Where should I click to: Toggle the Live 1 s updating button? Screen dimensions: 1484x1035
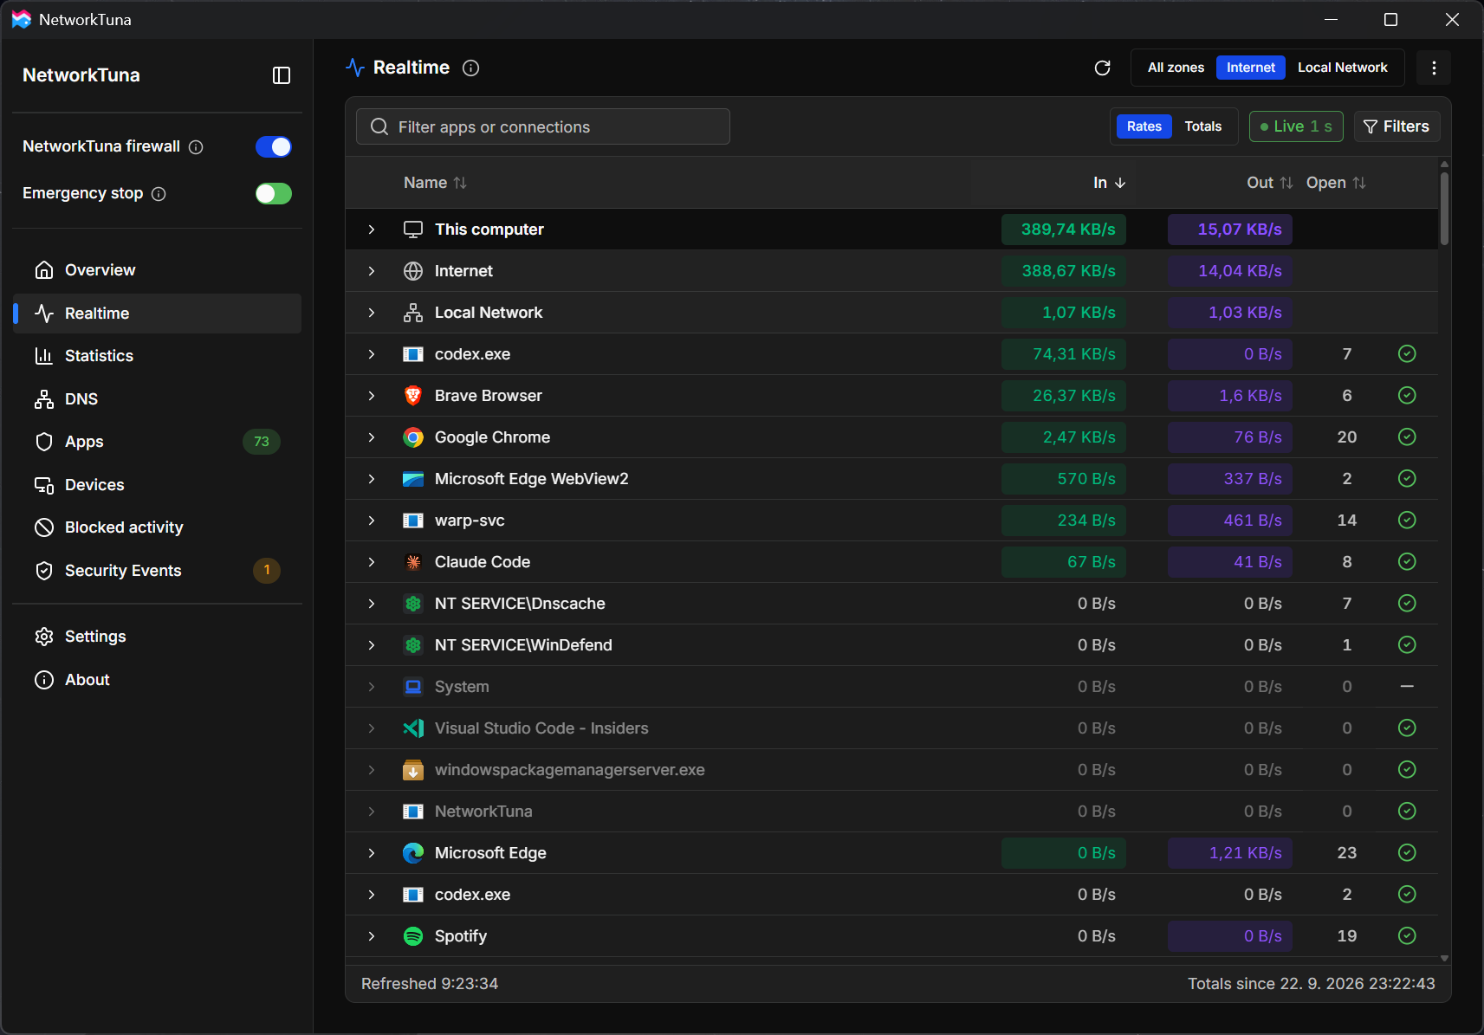tap(1296, 126)
